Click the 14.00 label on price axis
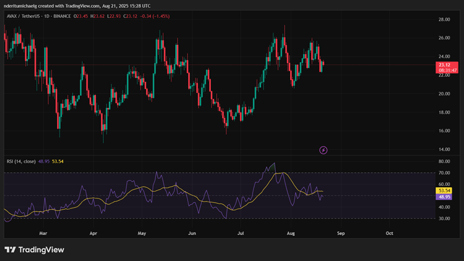The height and width of the screenshot is (261, 464). (x=444, y=149)
